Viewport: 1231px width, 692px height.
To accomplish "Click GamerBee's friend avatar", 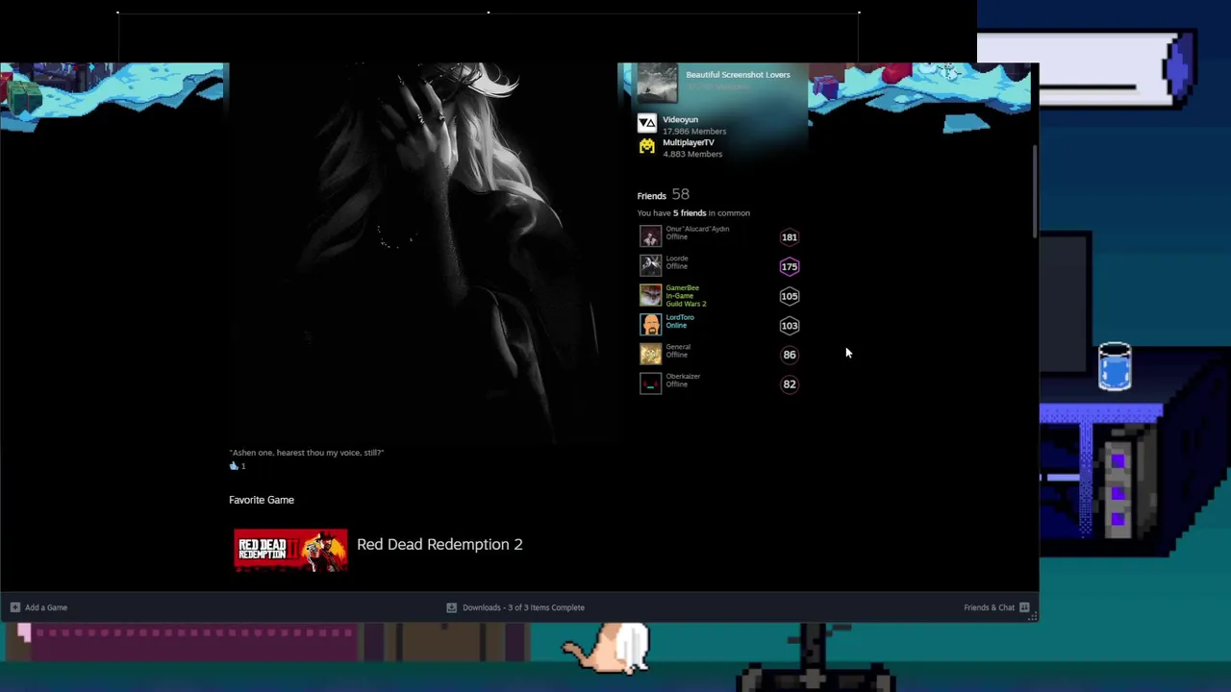I will pyautogui.click(x=650, y=295).
